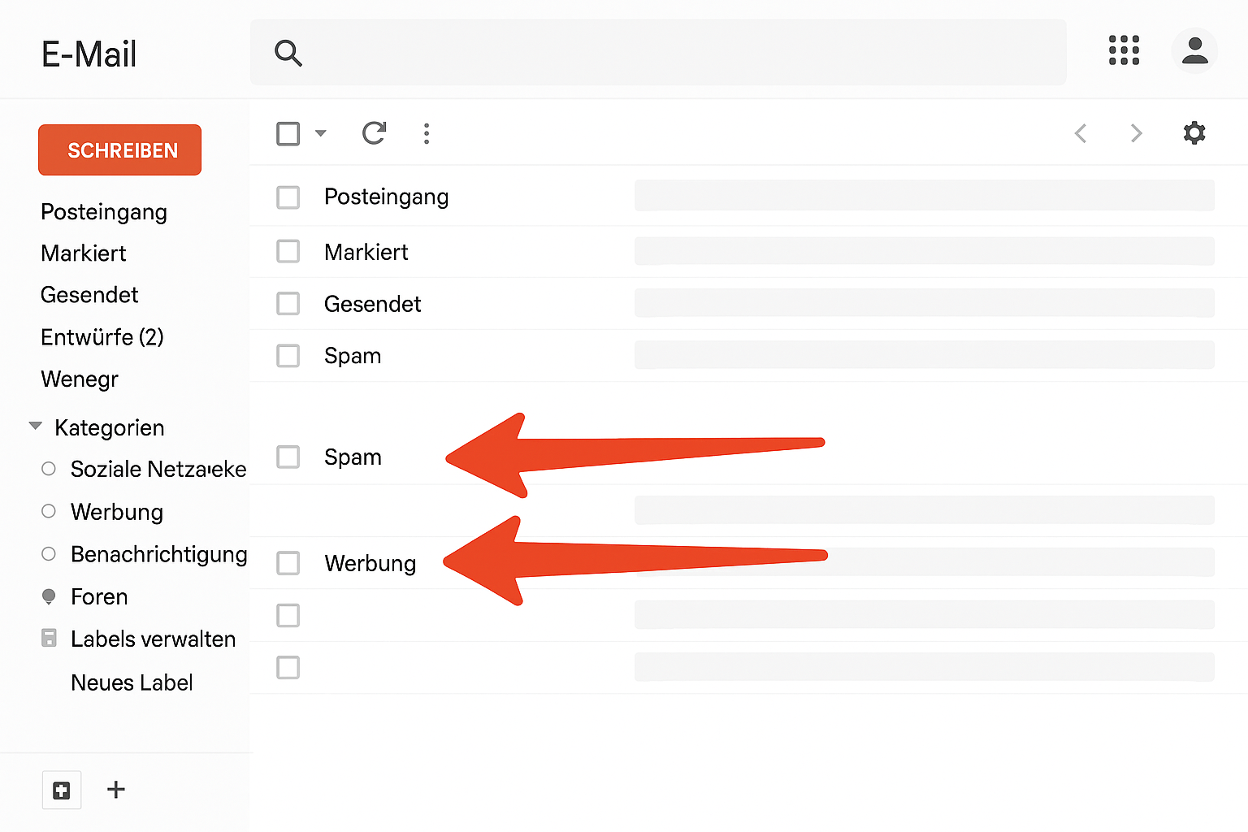Open the Entwürfe folder

click(x=102, y=336)
